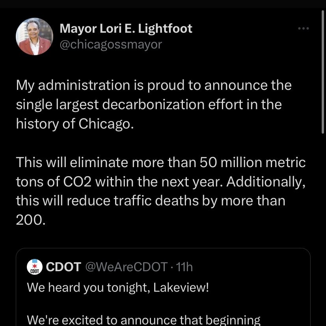
Task: Click the 'This will eliminate more than' line
Action: [x=160, y=162]
